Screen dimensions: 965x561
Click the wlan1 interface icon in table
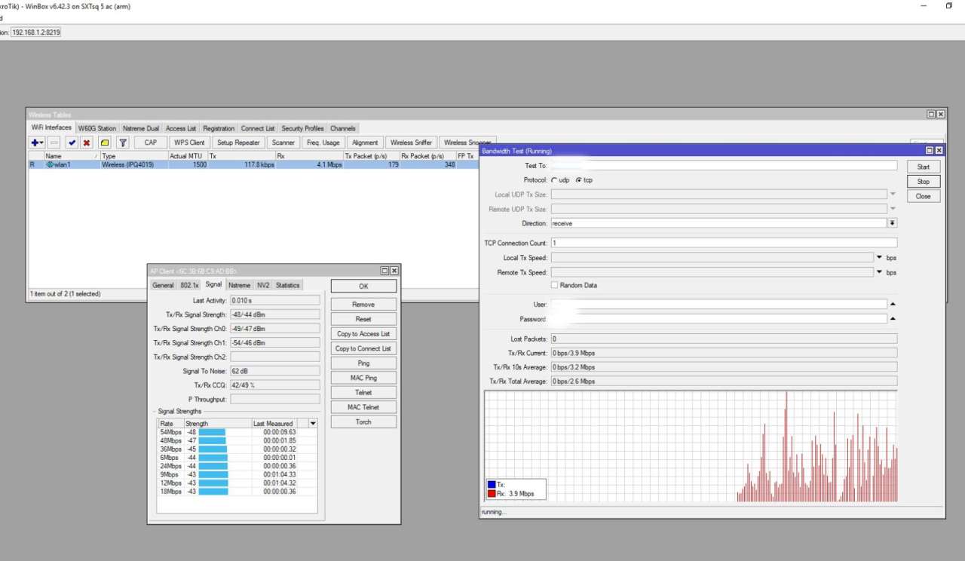(51, 164)
